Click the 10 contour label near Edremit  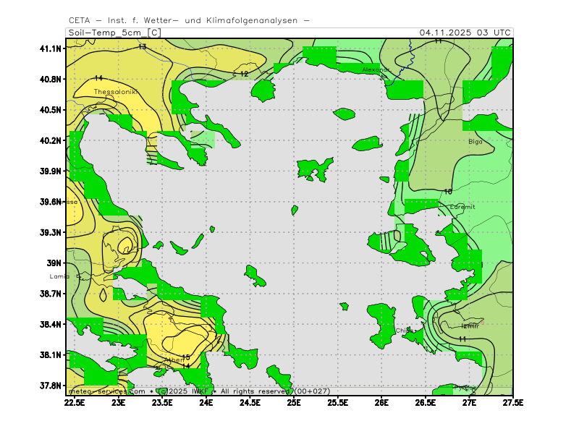(448, 192)
